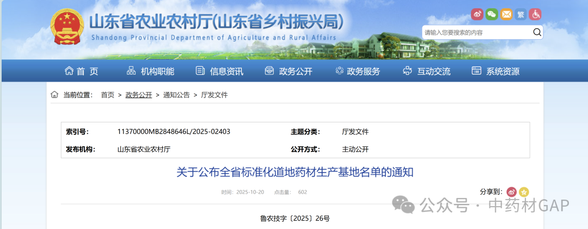This screenshot has width=588, height=229.
Task: Open the 信息资讯 navigation menu
Action: click(x=220, y=71)
